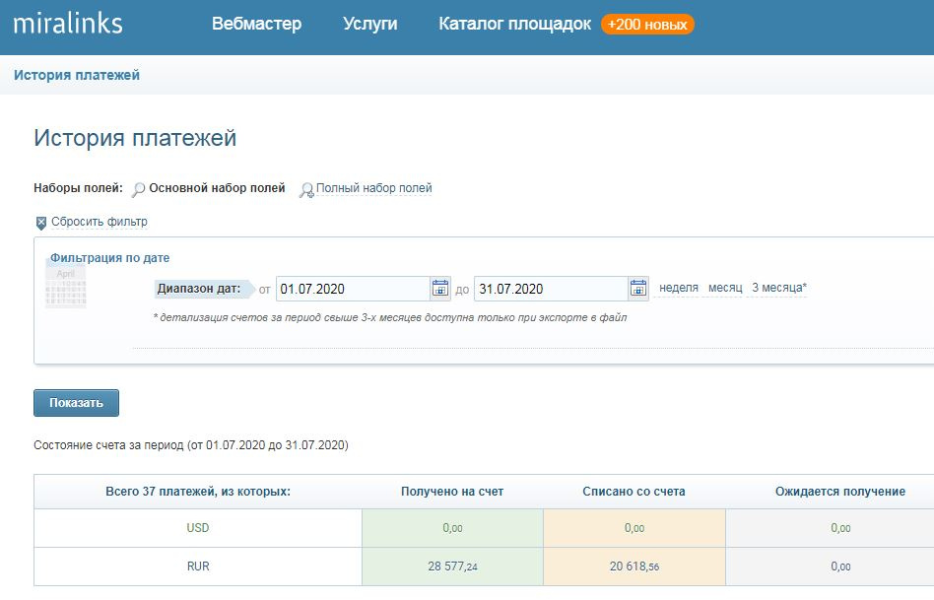Image resolution: width=934 pixels, height=600 pixels.
Task: Open Каталог площадок menu item
Action: (x=514, y=24)
